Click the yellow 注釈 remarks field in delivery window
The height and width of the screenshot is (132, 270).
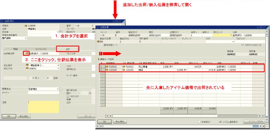coord(43,107)
